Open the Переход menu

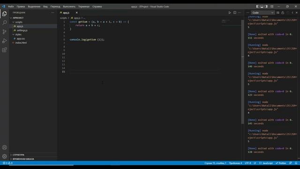(55, 7)
